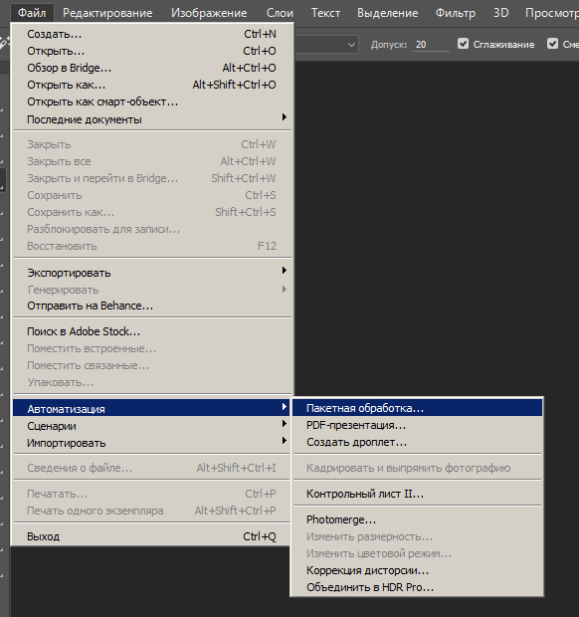Image resolution: width=579 pixels, height=617 pixels.
Task: Toggle the Сглаживание checkbox
Action: point(463,44)
